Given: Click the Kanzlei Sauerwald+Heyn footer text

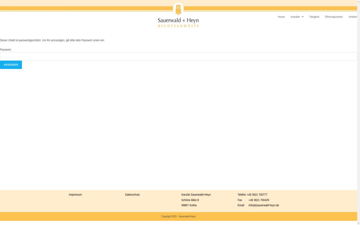Looking at the screenshot, I should (196, 195).
